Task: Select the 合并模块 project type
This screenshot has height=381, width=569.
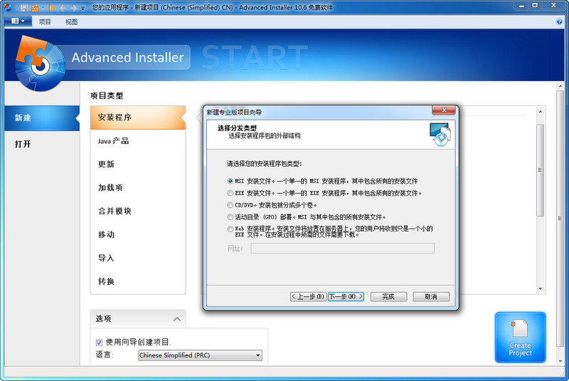Action: click(138, 211)
